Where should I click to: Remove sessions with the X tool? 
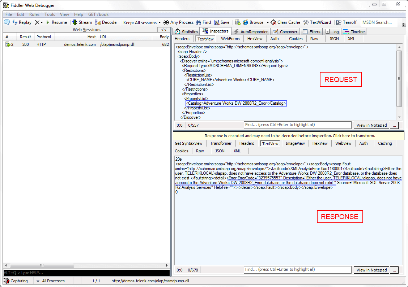[36, 22]
